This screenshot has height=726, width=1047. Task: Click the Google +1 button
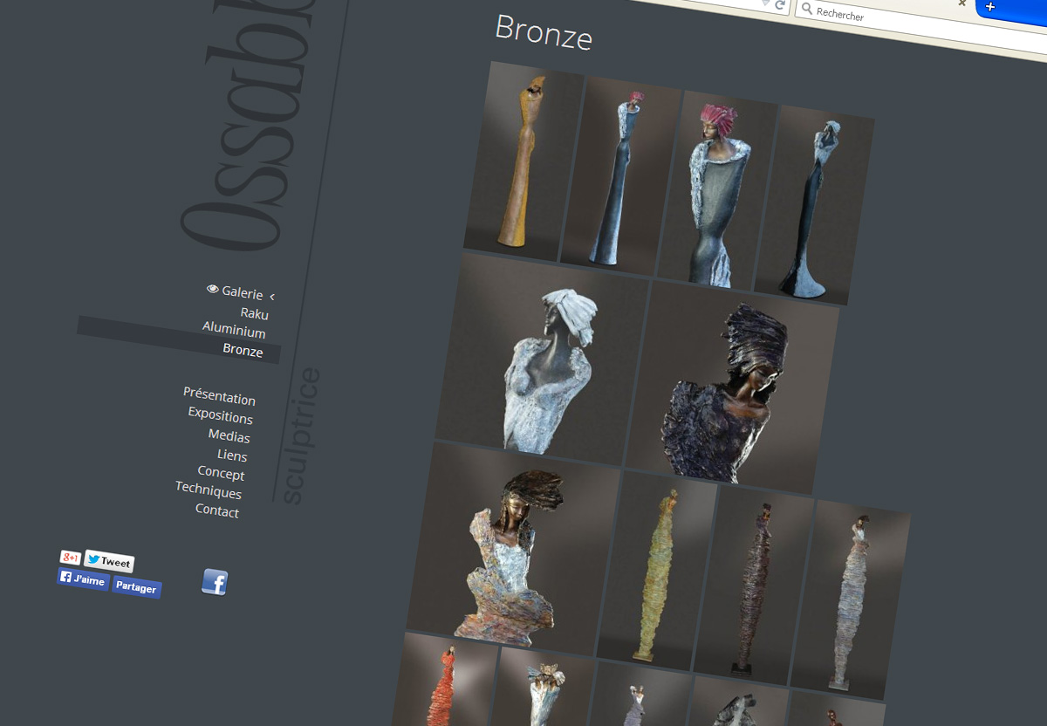(x=71, y=558)
